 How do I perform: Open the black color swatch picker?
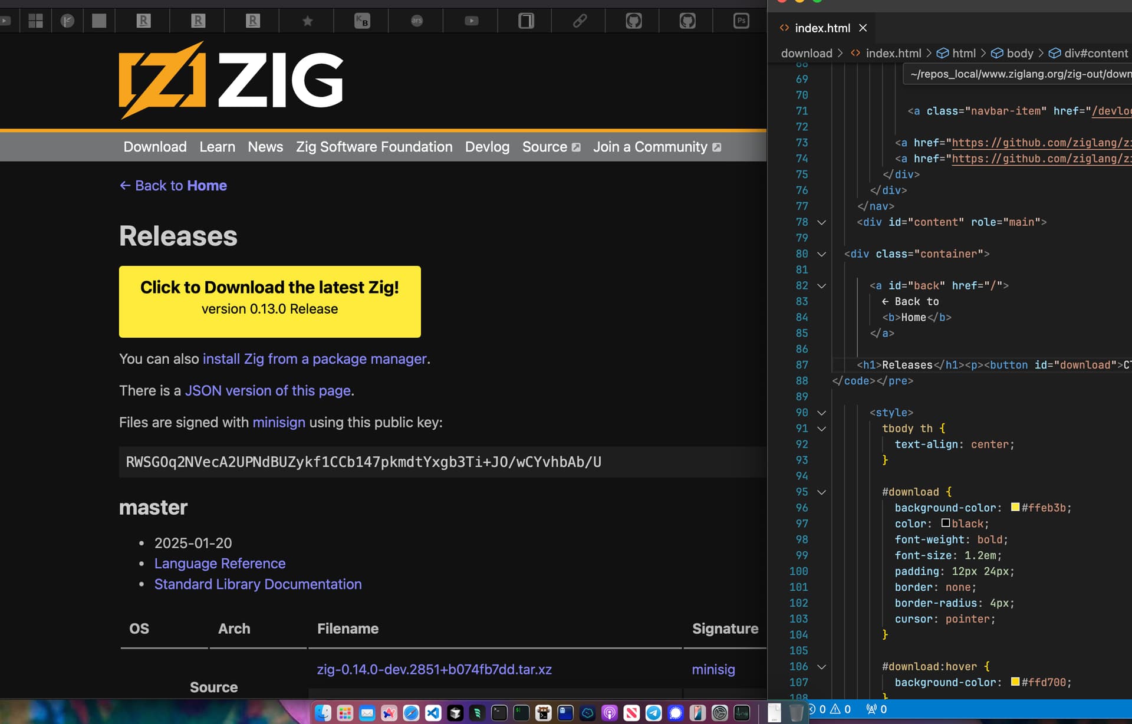946,523
